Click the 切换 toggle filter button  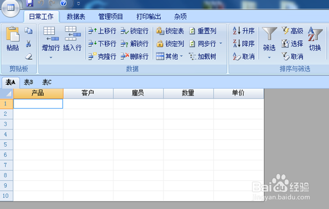315,39
